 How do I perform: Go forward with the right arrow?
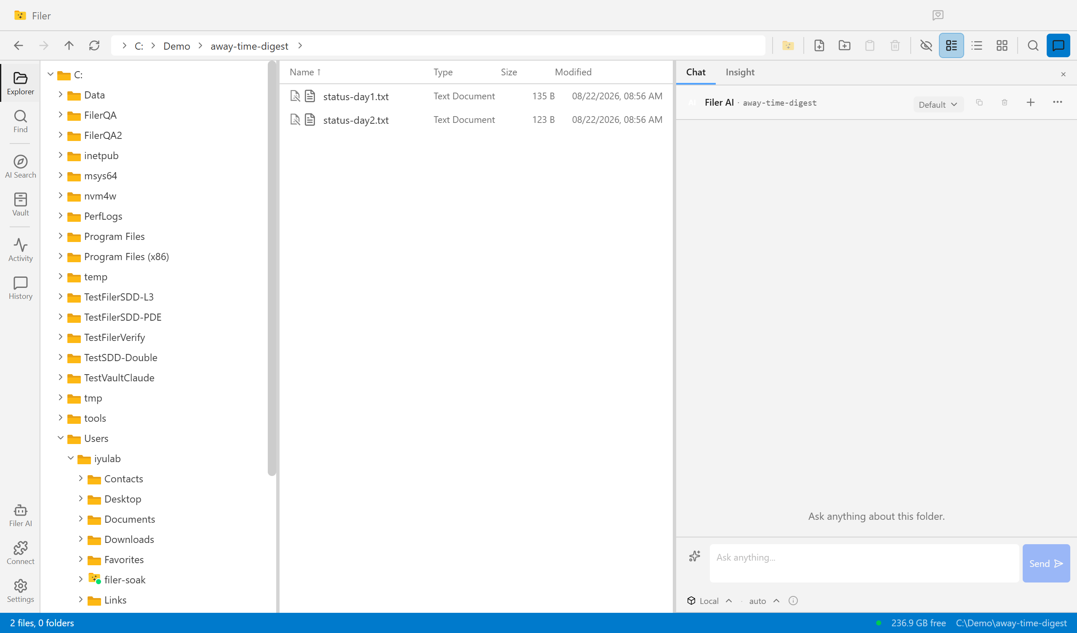[x=44, y=46]
